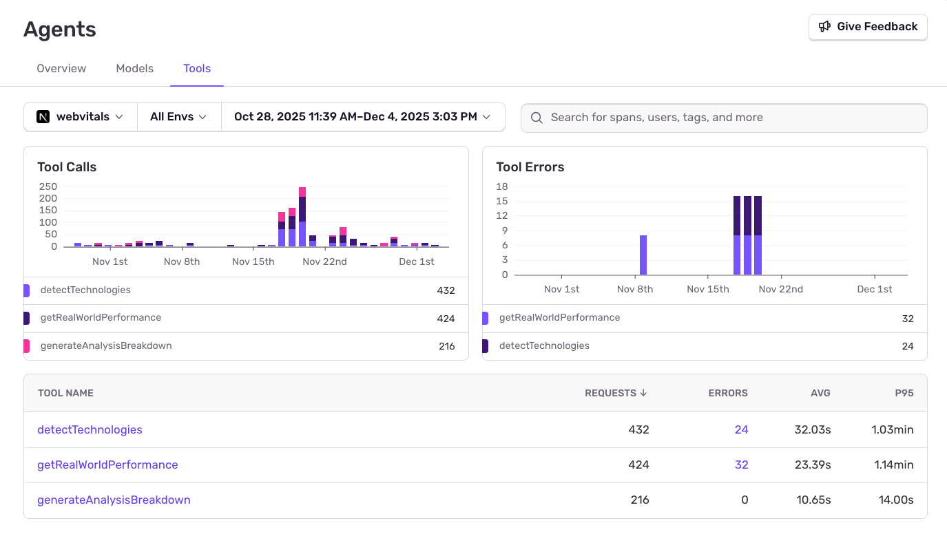
Task: Click the purple legend swatch for detectTechnologies
Action: coord(26,290)
